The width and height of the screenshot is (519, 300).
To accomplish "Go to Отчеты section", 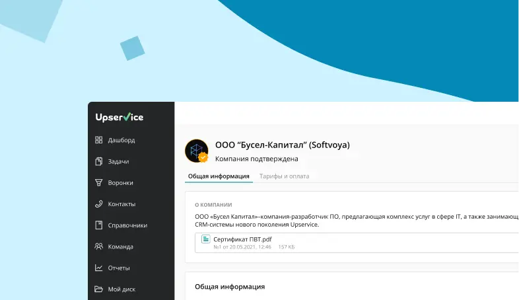I will pyautogui.click(x=118, y=268).
